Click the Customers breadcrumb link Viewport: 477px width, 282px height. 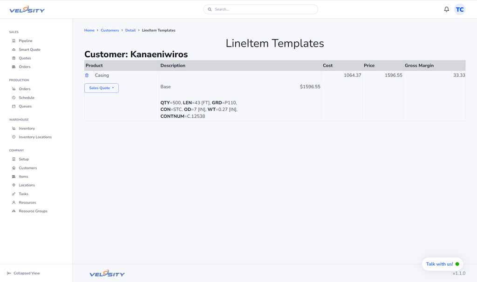pos(109,30)
